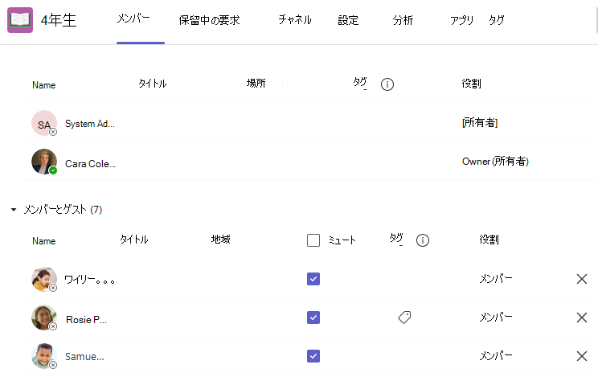Image resolution: width=598 pixels, height=377 pixels.
Task: Switch to 保留中の要求 tab
Action: (x=209, y=20)
